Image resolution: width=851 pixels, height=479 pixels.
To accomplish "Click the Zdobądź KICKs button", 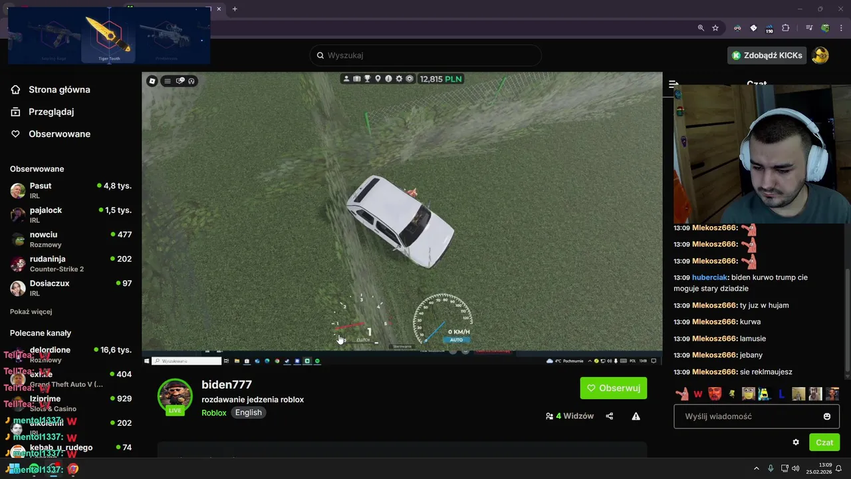I will point(767,55).
